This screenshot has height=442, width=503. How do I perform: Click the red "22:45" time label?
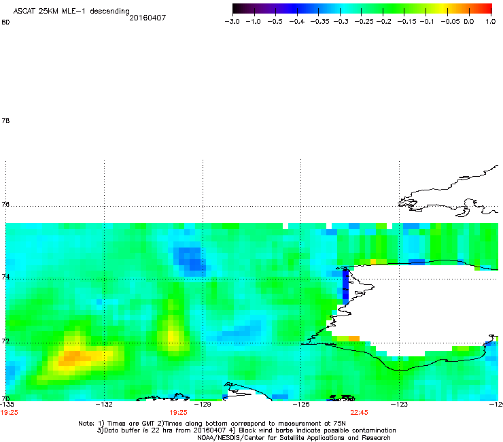pos(359,413)
